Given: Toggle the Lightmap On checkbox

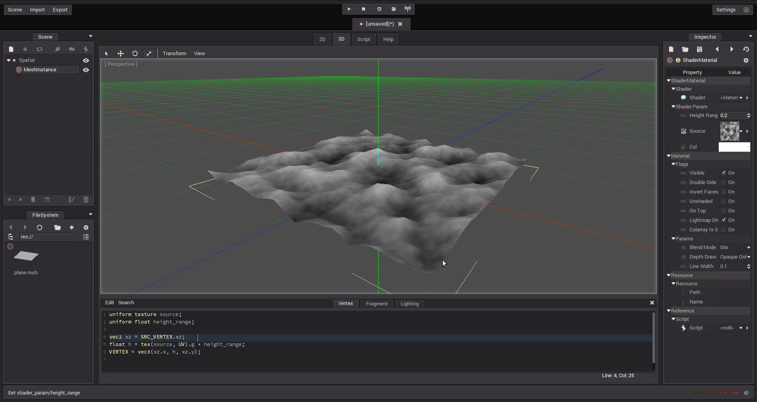Looking at the screenshot, I should 723,220.
